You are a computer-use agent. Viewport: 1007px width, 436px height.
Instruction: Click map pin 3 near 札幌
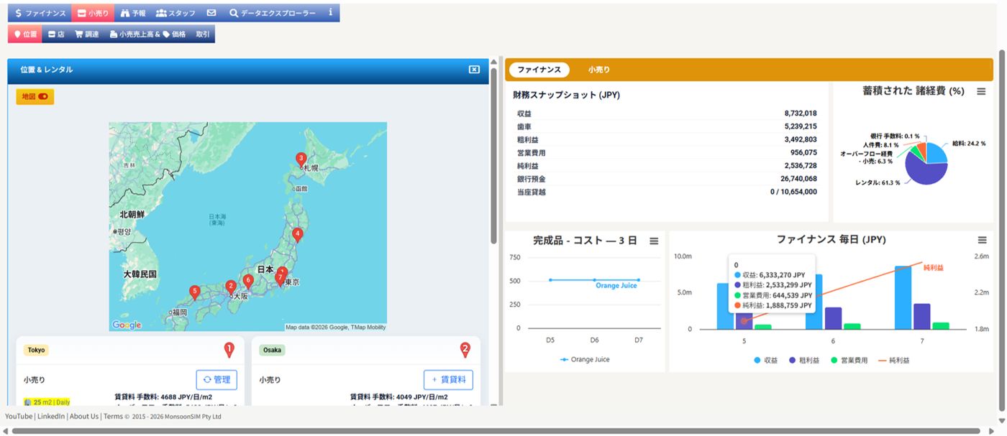coord(301,159)
